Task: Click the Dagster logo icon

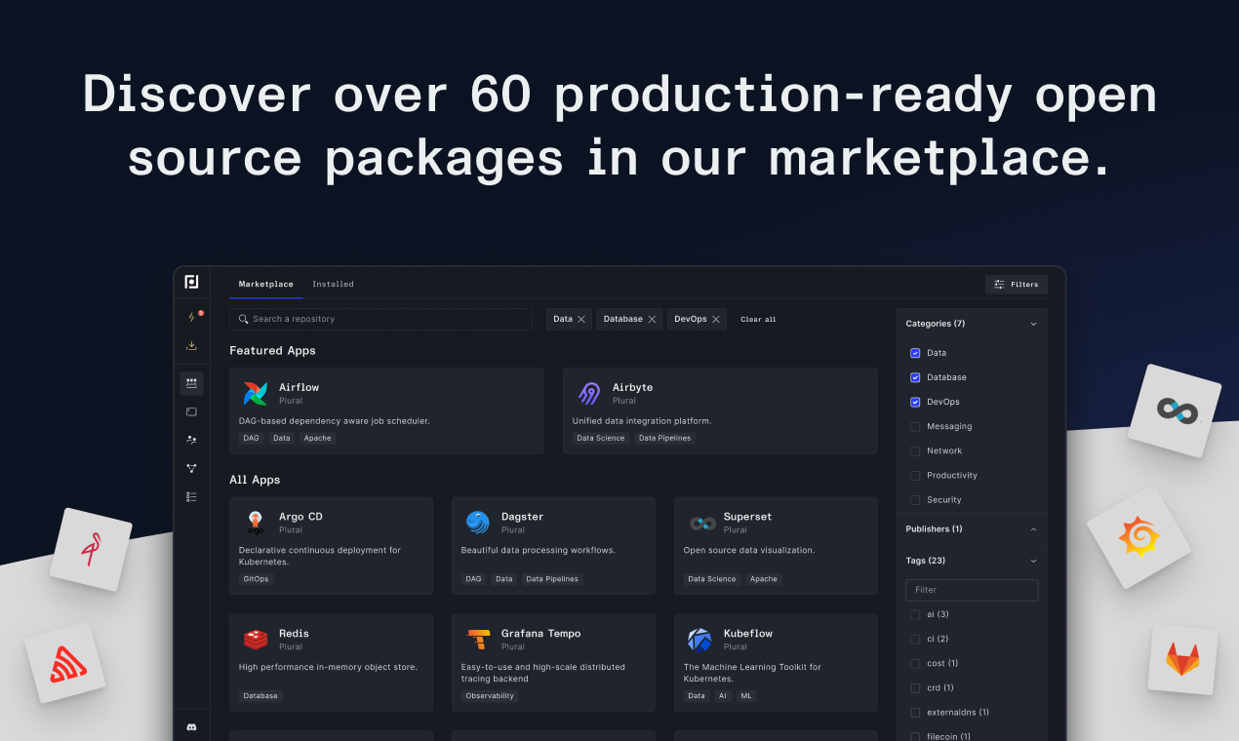Action: click(477, 523)
